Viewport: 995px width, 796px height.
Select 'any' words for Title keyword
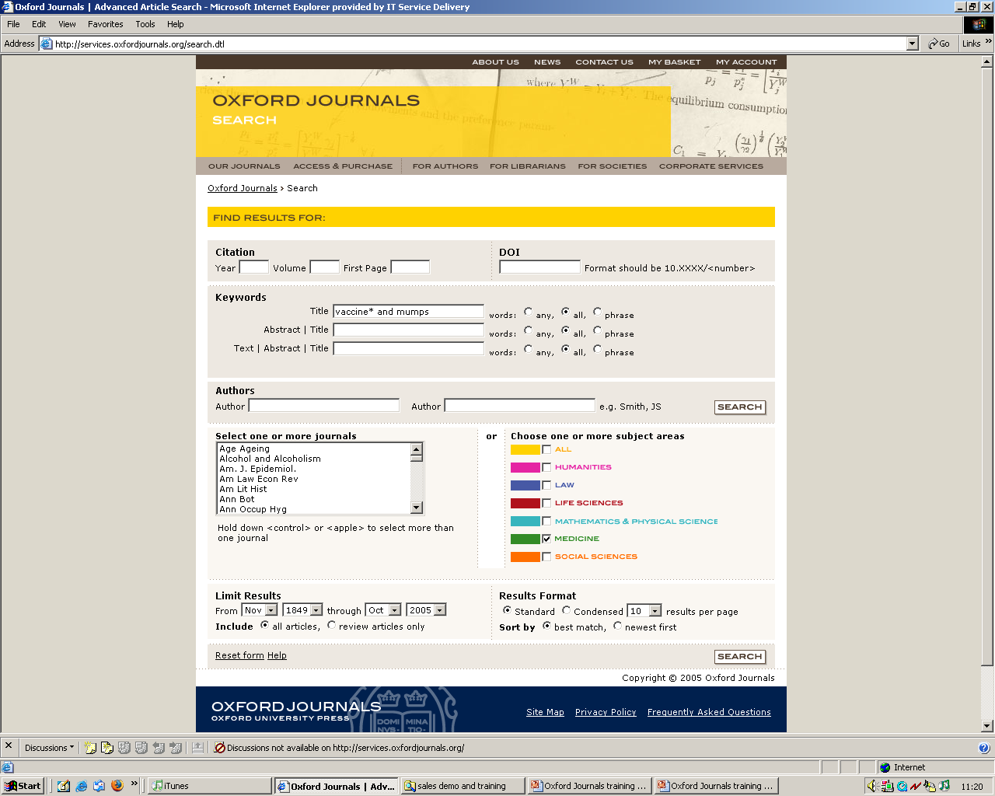pos(528,312)
